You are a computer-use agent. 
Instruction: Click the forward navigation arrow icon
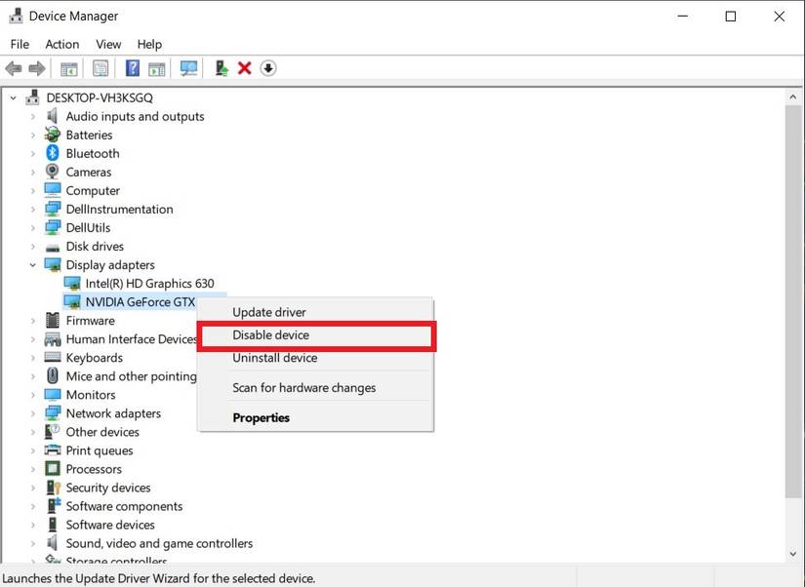(36, 67)
